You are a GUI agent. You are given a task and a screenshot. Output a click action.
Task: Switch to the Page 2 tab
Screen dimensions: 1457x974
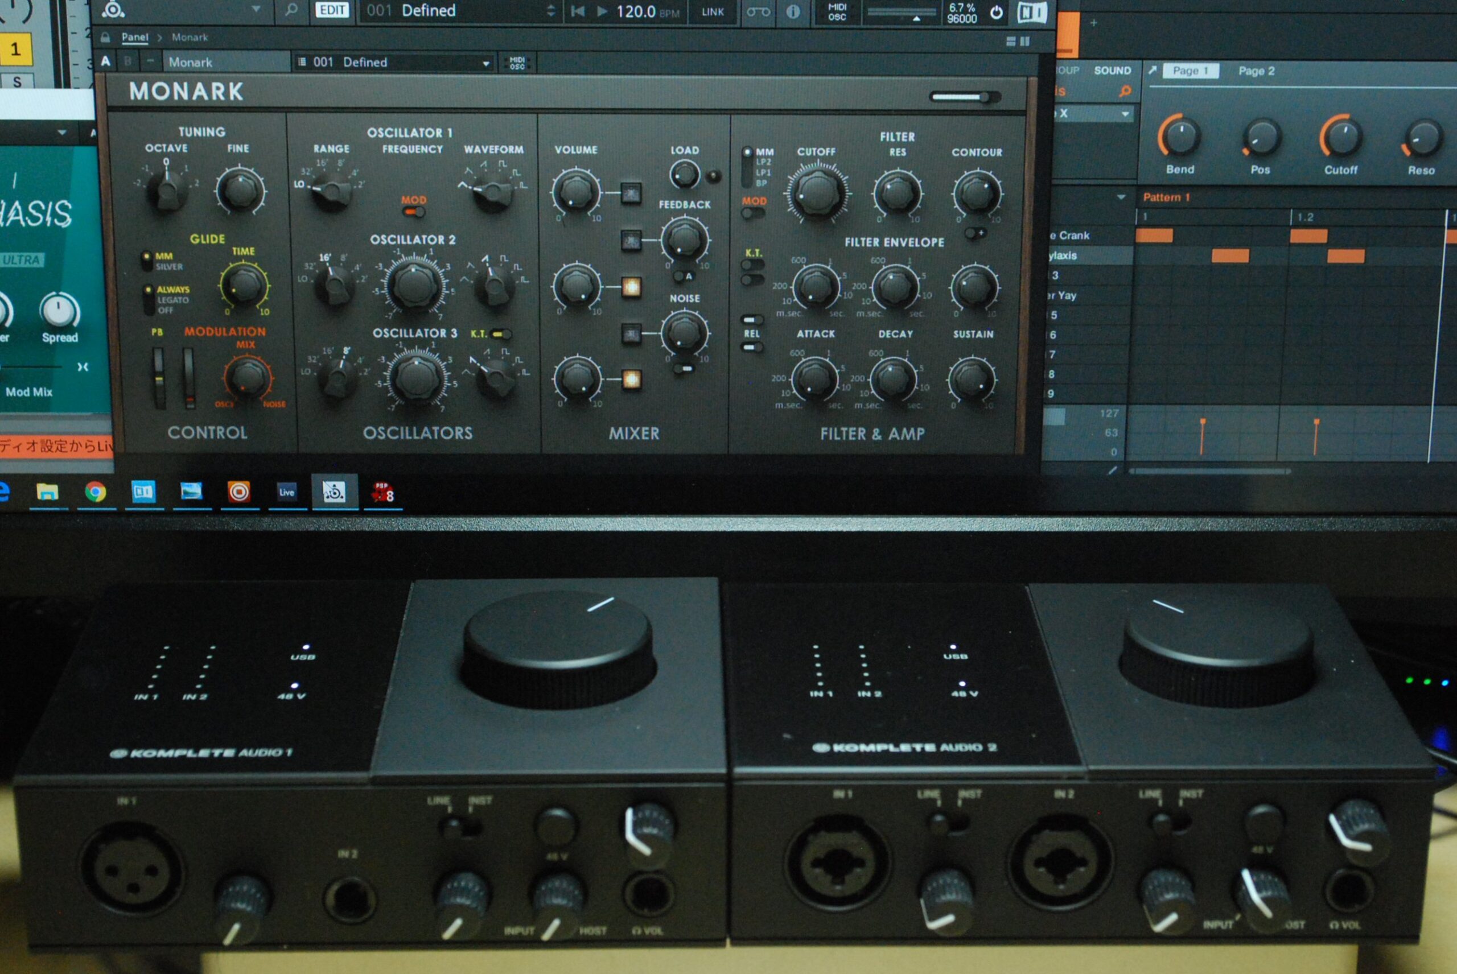pos(1257,72)
